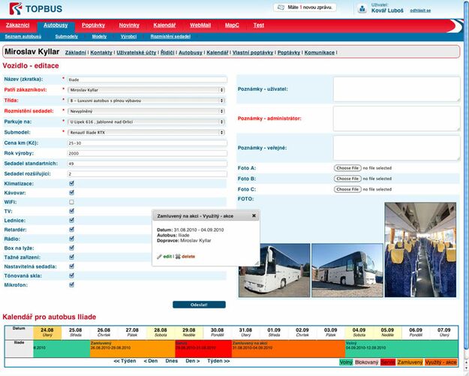Toggle the Retardér checkbox
469x376 pixels.
(71, 230)
